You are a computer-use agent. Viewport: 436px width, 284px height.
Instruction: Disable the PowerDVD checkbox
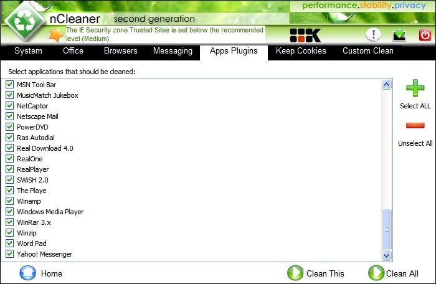click(10, 126)
